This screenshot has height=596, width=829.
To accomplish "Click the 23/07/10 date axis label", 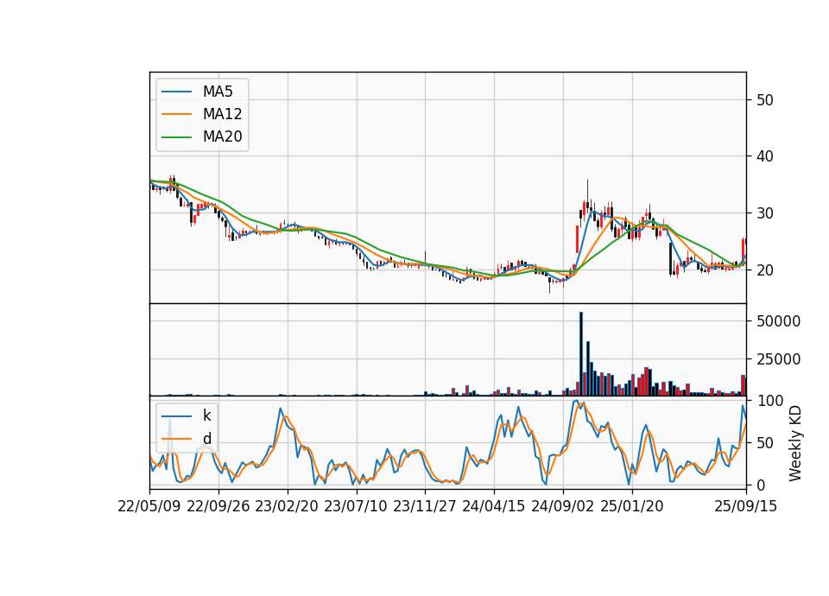I will click(x=356, y=506).
